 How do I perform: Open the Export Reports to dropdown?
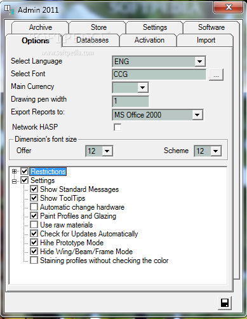(197, 115)
